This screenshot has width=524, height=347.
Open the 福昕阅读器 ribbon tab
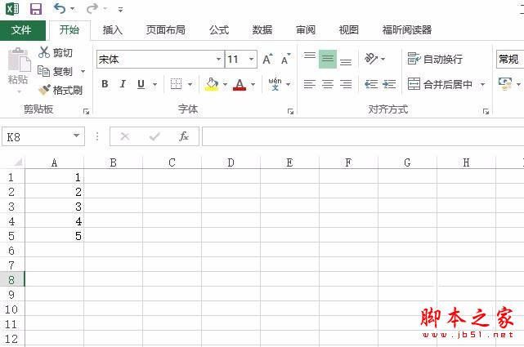[407, 30]
